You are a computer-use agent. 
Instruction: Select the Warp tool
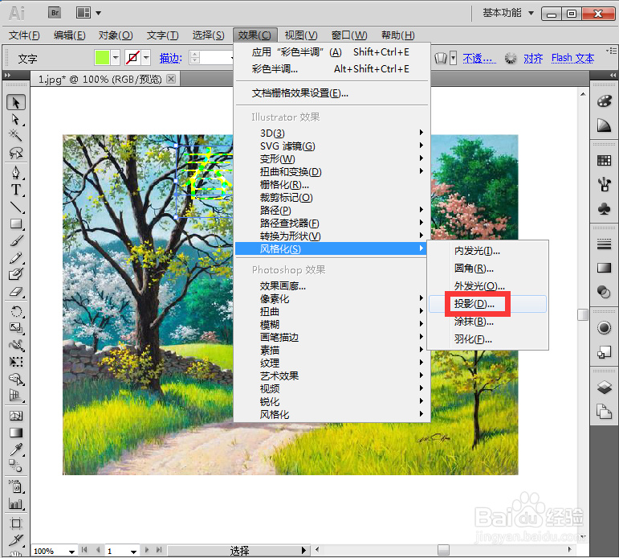[16, 345]
